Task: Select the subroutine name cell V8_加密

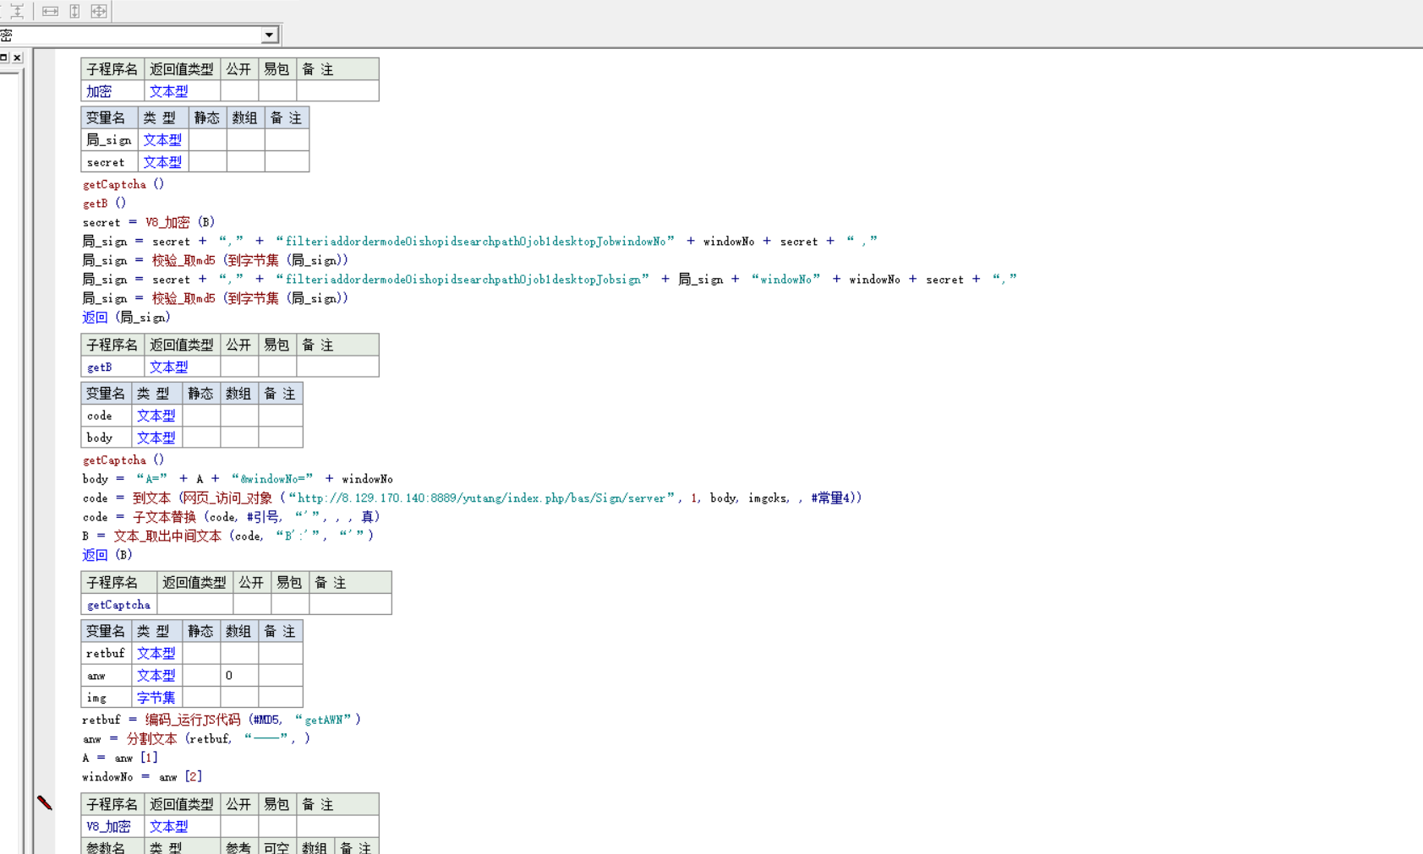Action: (112, 827)
